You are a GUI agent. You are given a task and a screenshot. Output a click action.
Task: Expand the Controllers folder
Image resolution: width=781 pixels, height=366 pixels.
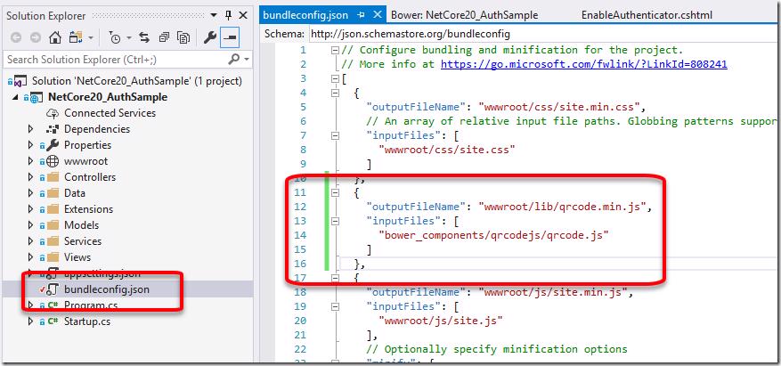point(30,177)
